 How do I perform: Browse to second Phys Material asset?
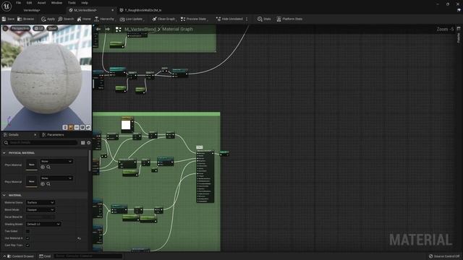click(48, 184)
